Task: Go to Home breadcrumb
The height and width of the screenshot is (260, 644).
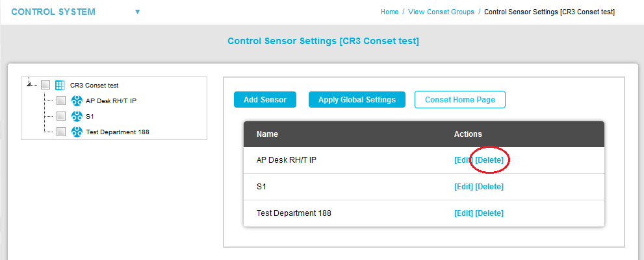Action: tap(389, 12)
